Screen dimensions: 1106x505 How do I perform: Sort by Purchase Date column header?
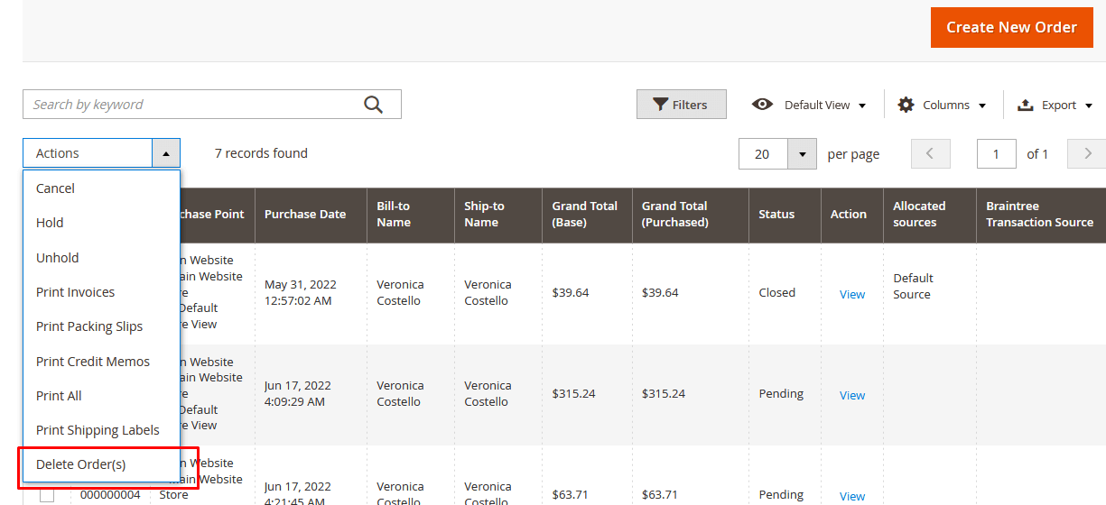[305, 215]
